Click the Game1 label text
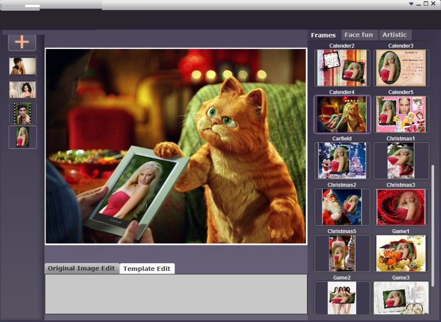 click(x=401, y=231)
